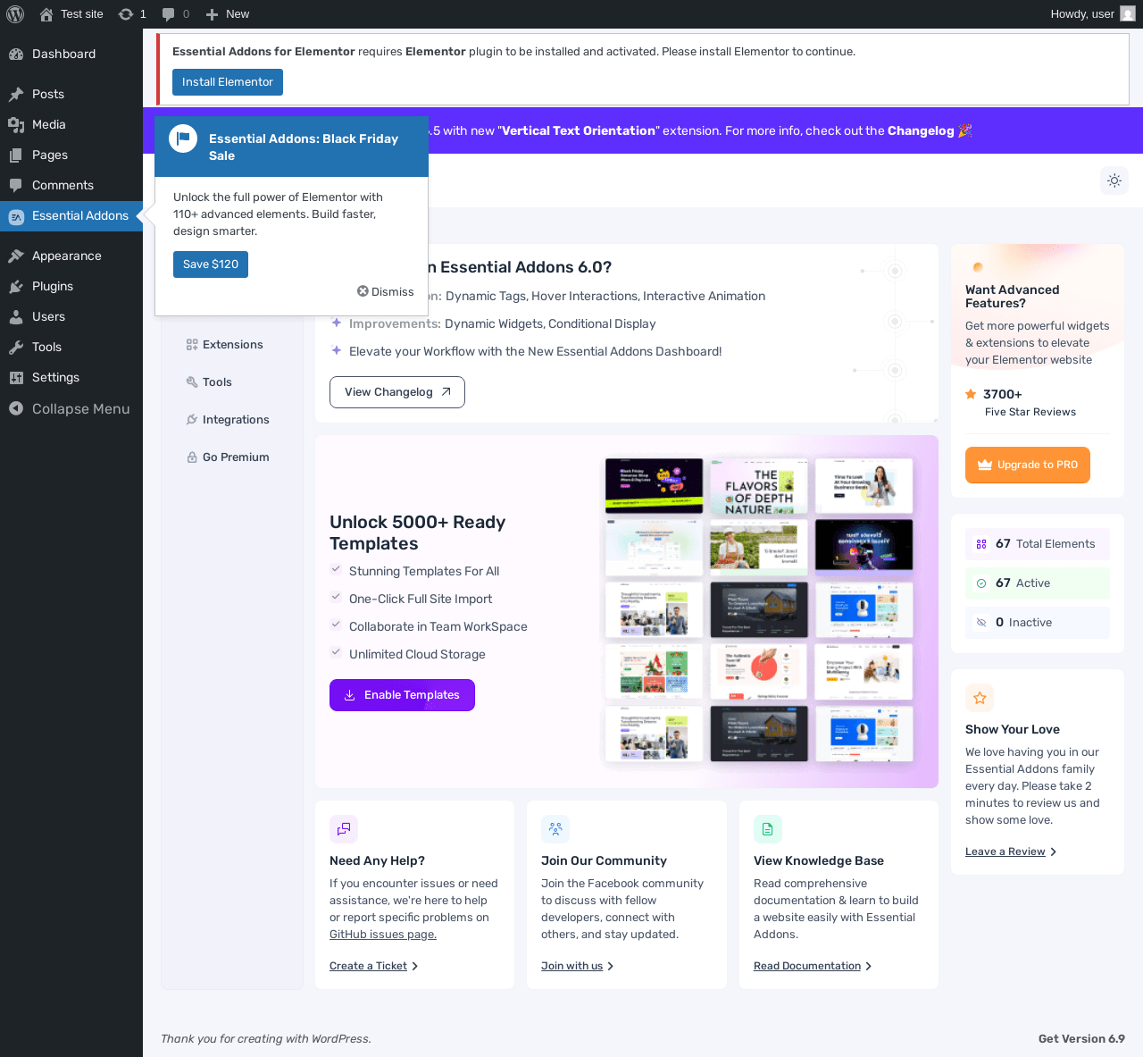Click the 67 Total Elements stat
This screenshot has width=1143, height=1057.
[1038, 544]
